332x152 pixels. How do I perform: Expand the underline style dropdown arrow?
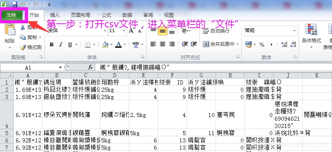[76, 45]
